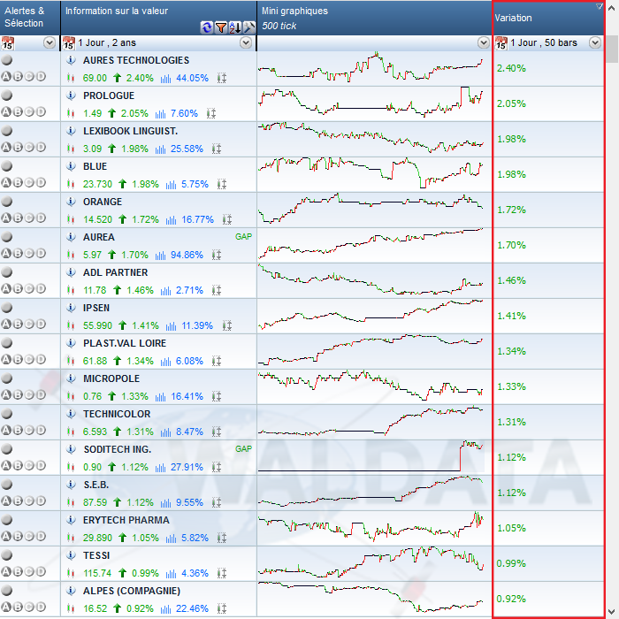Click calendar icon beside 1 Jour, 2 ans
This screenshot has width=619, height=619.
[68, 43]
